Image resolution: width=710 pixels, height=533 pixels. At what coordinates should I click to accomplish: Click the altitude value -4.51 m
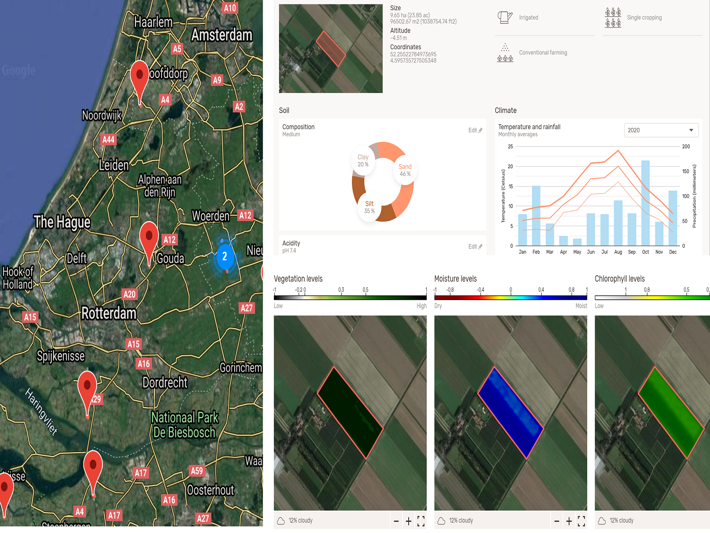coord(398,38)
